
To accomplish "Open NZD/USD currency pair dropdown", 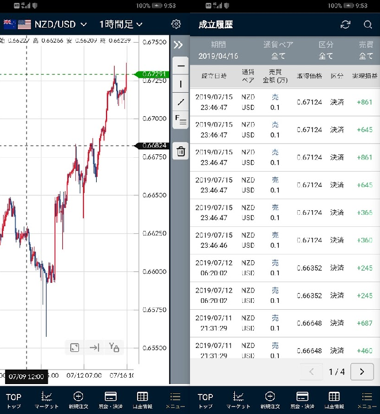I will coord(60,25).
